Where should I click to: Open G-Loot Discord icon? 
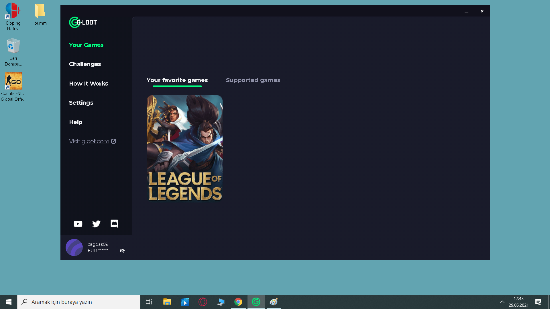coord(114,224)
